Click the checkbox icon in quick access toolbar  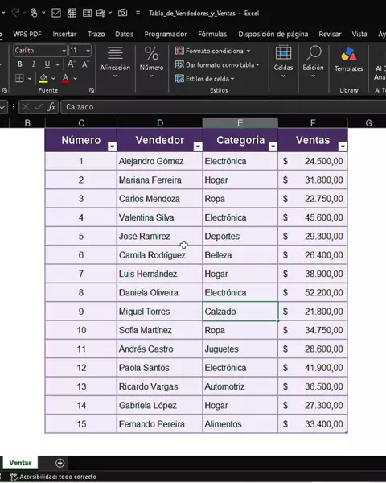coord(56,13)
